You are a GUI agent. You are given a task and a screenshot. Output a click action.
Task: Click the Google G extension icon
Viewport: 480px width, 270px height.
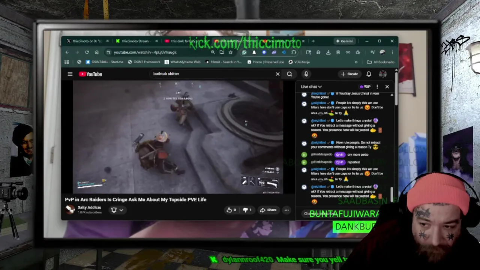coord(244,52)
